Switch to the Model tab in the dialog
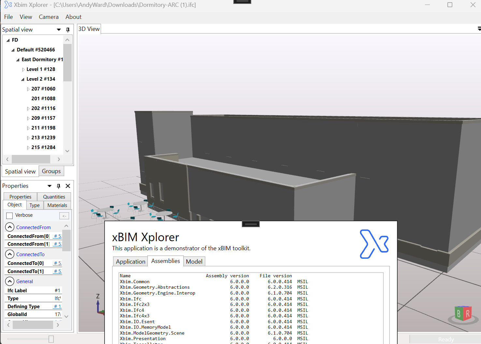The height and width of the screenshot is (344, 481). pos(194,261)
